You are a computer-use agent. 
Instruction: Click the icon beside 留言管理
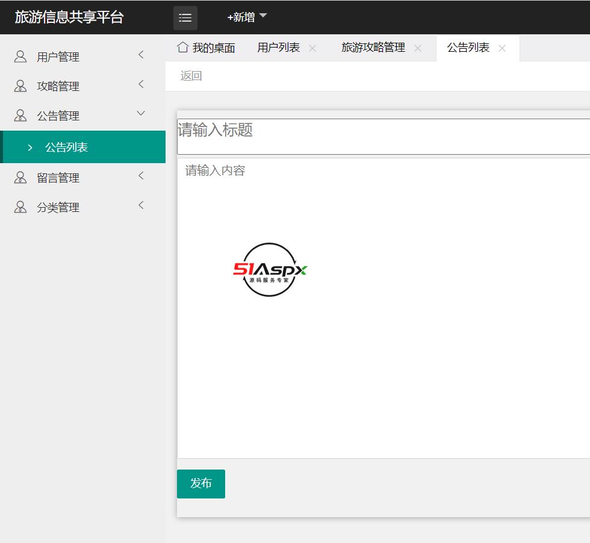click(20, 178)
